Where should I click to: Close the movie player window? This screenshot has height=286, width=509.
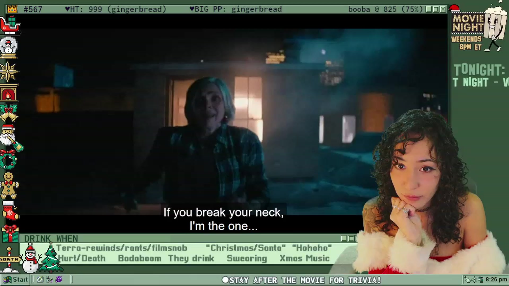click(x=443, y=10)
